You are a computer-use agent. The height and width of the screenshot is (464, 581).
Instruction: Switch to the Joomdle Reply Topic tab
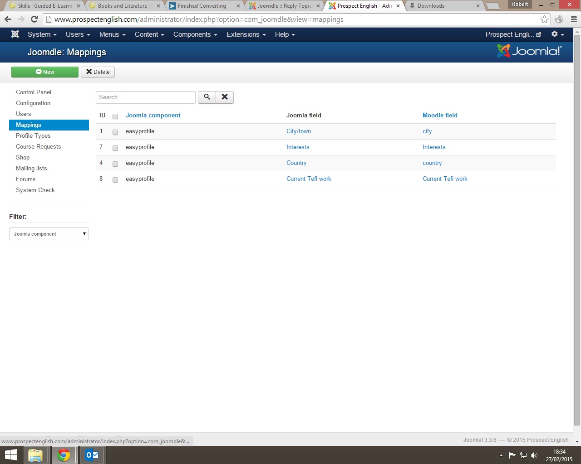pos(285,6)
